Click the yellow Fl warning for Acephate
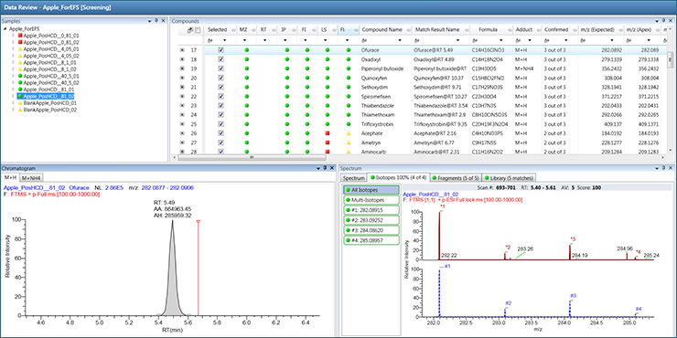Viewport: 677px width, 338px height. click(x=349, y=133)
